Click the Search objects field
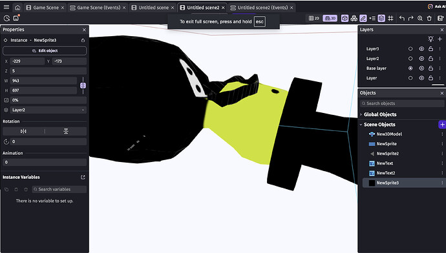The image size is (446, 253). 402,103
